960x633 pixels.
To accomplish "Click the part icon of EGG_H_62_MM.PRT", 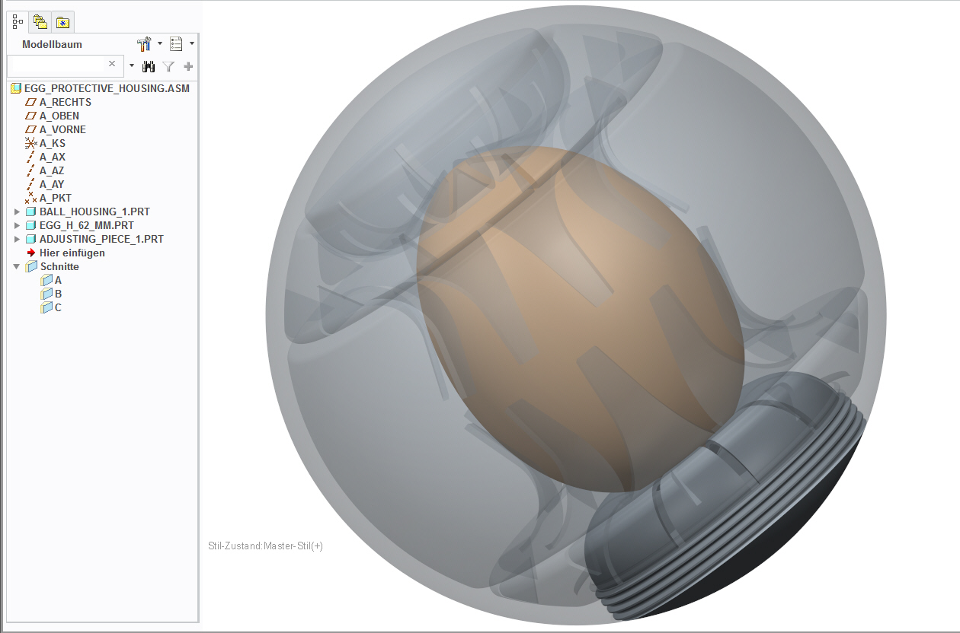I will [x=31, y=225].
